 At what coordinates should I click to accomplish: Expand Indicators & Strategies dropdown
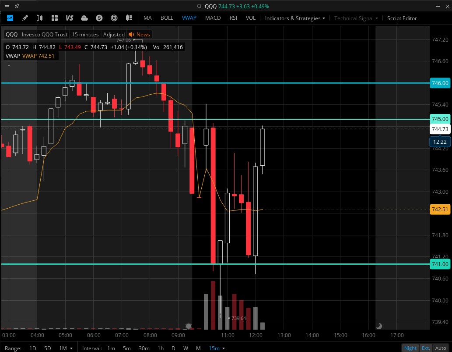click(x=295, y=18)
